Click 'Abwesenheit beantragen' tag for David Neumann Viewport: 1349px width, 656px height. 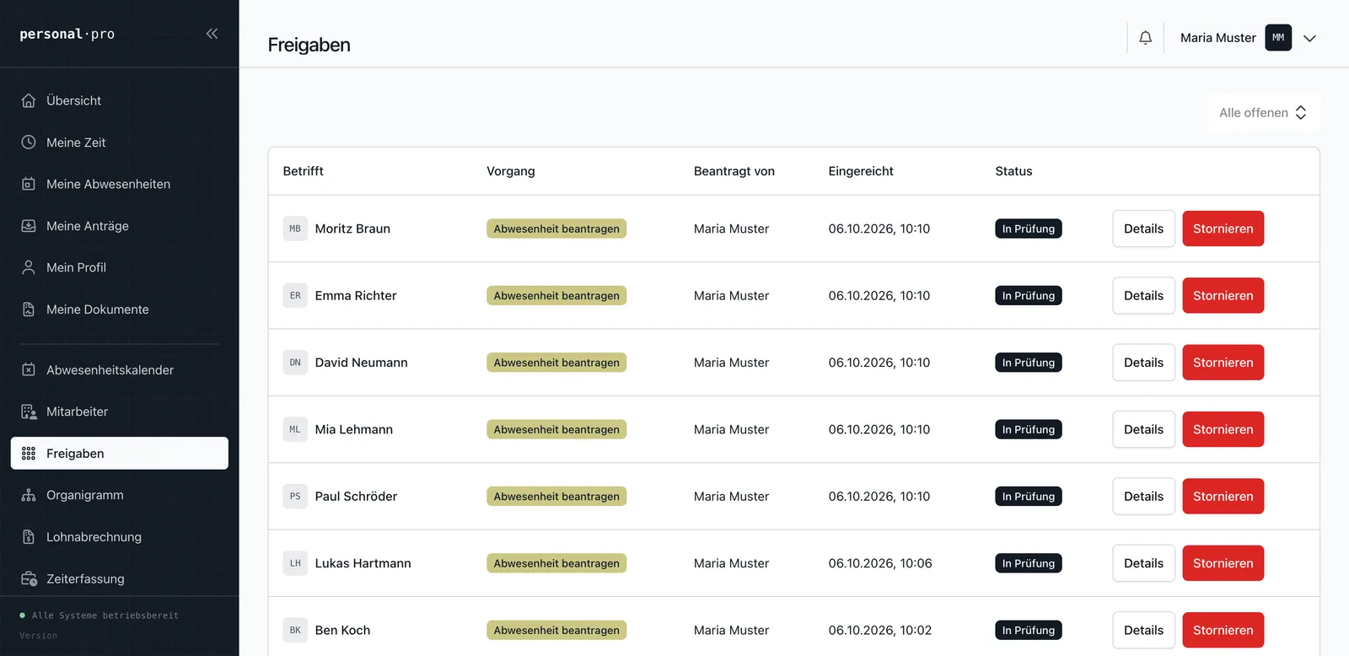tap(556, 363)
